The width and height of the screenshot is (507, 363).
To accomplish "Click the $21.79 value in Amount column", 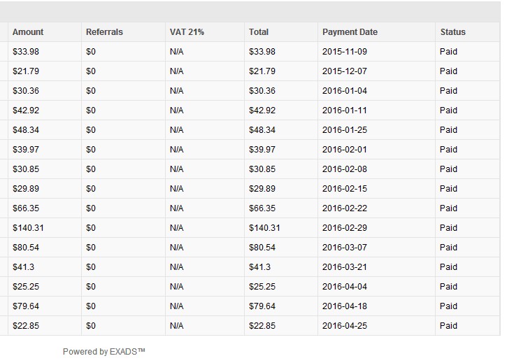I will click(x=26, y=71).
